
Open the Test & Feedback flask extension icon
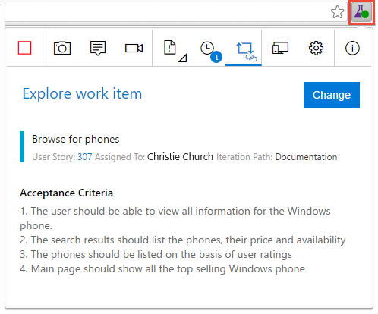pyautogui.click(x=361, y=12)
